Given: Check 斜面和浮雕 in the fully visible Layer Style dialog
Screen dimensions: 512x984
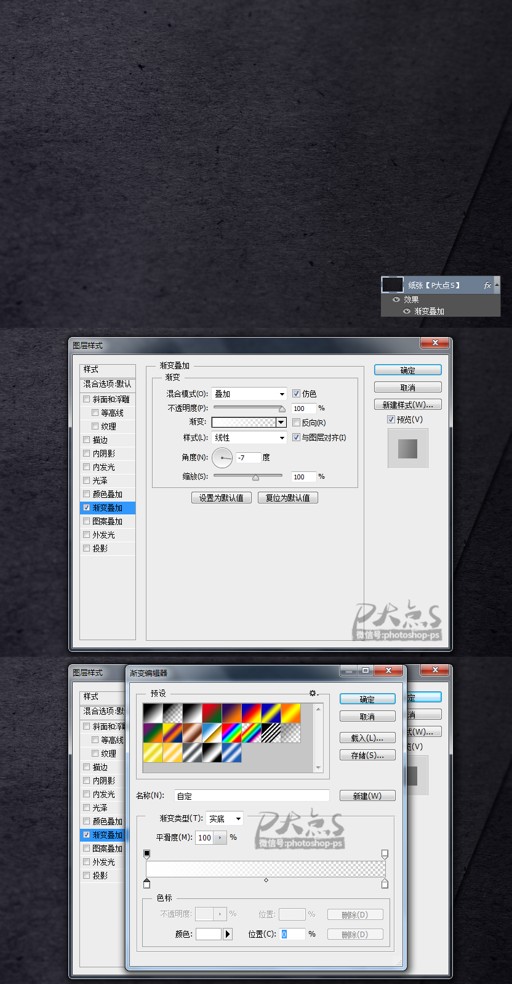Looking at the screenshot, I should pyautogui.click(x=87, y=399).
